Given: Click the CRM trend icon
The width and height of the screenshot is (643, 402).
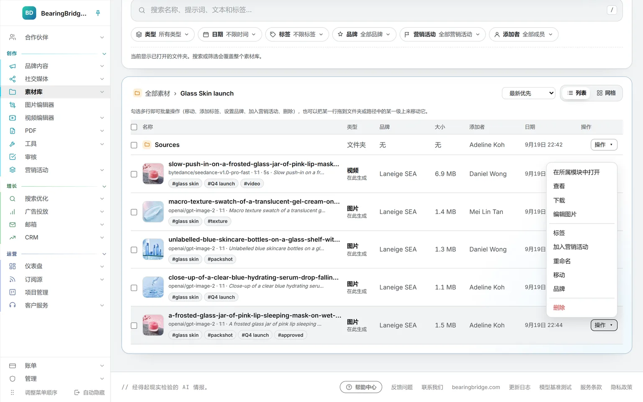Looking at the screenshot, I should tap(13, 237).
